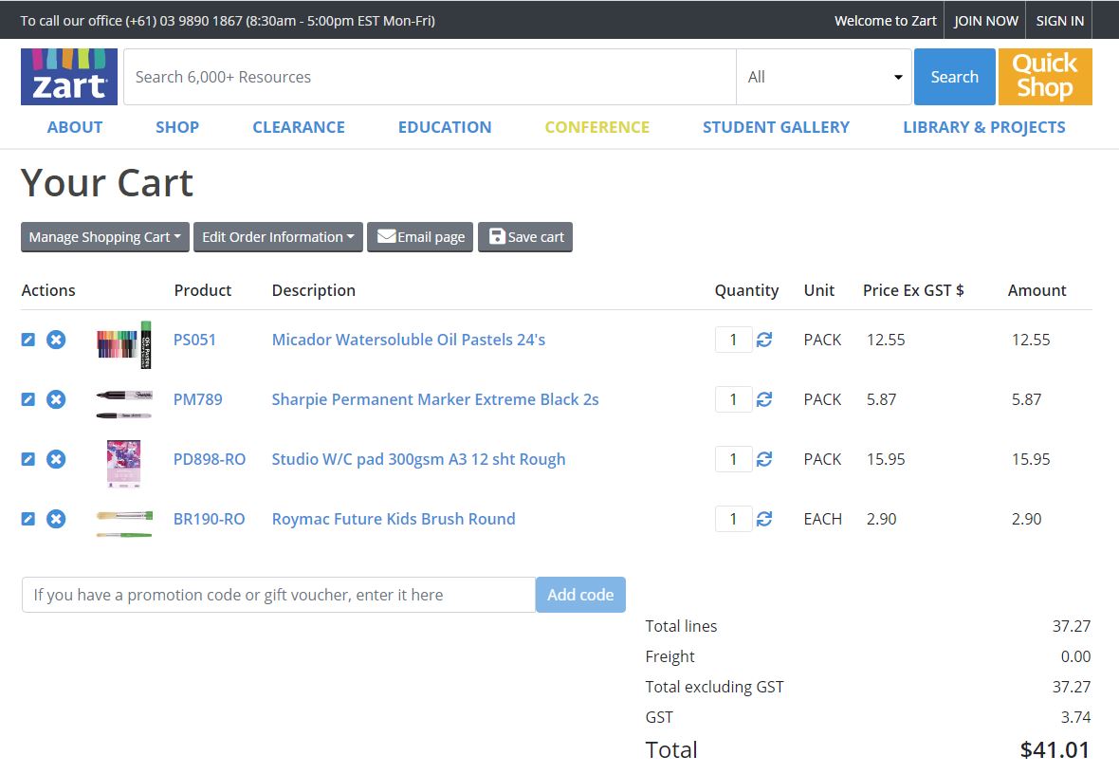
Task: Open Micador Watersoluble Oil Pastels 24's link
Action: pyautogui.click(x=408, y=340)
